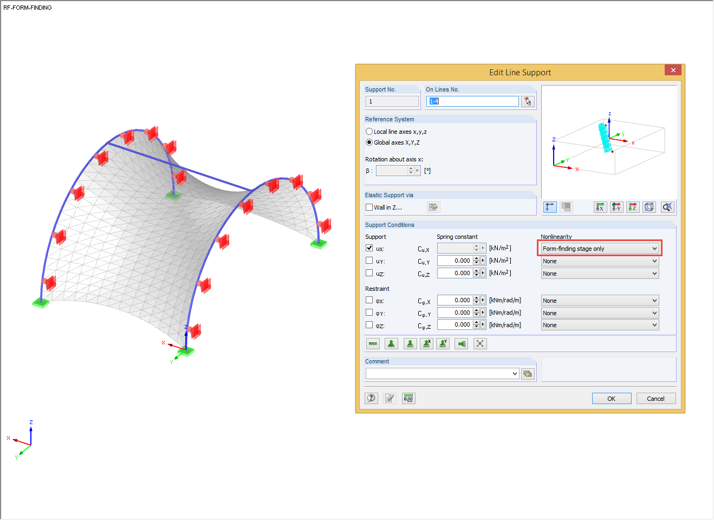The width and height of the screenshot is (714, 520).
Task: Cancel the Edit Line Support dialog
Action: click(x=656, y=398)
